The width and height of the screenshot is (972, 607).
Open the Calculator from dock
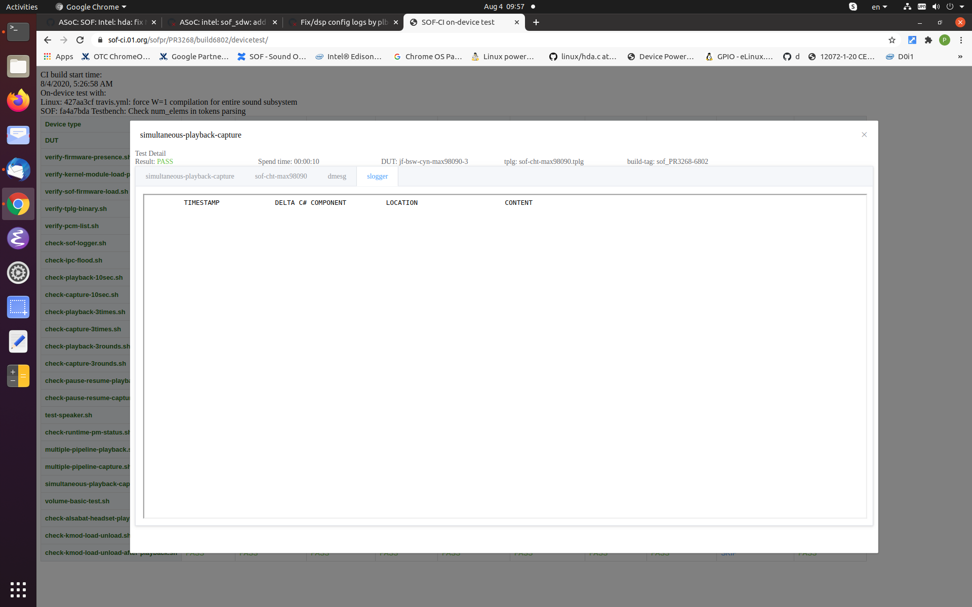click(18, 376)
